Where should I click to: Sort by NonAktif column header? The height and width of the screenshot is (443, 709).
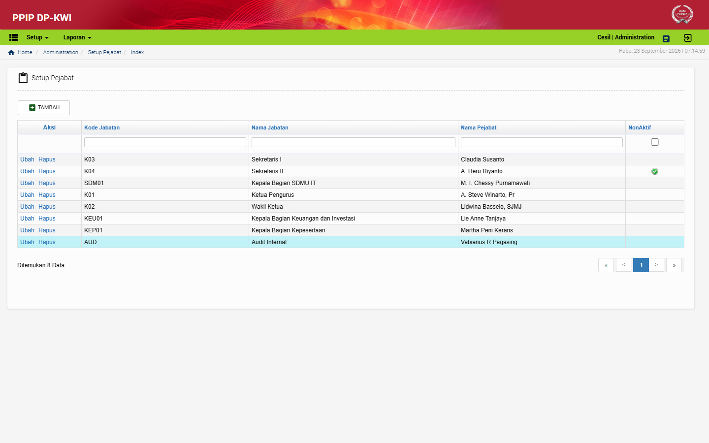click(x=640, y=127)
